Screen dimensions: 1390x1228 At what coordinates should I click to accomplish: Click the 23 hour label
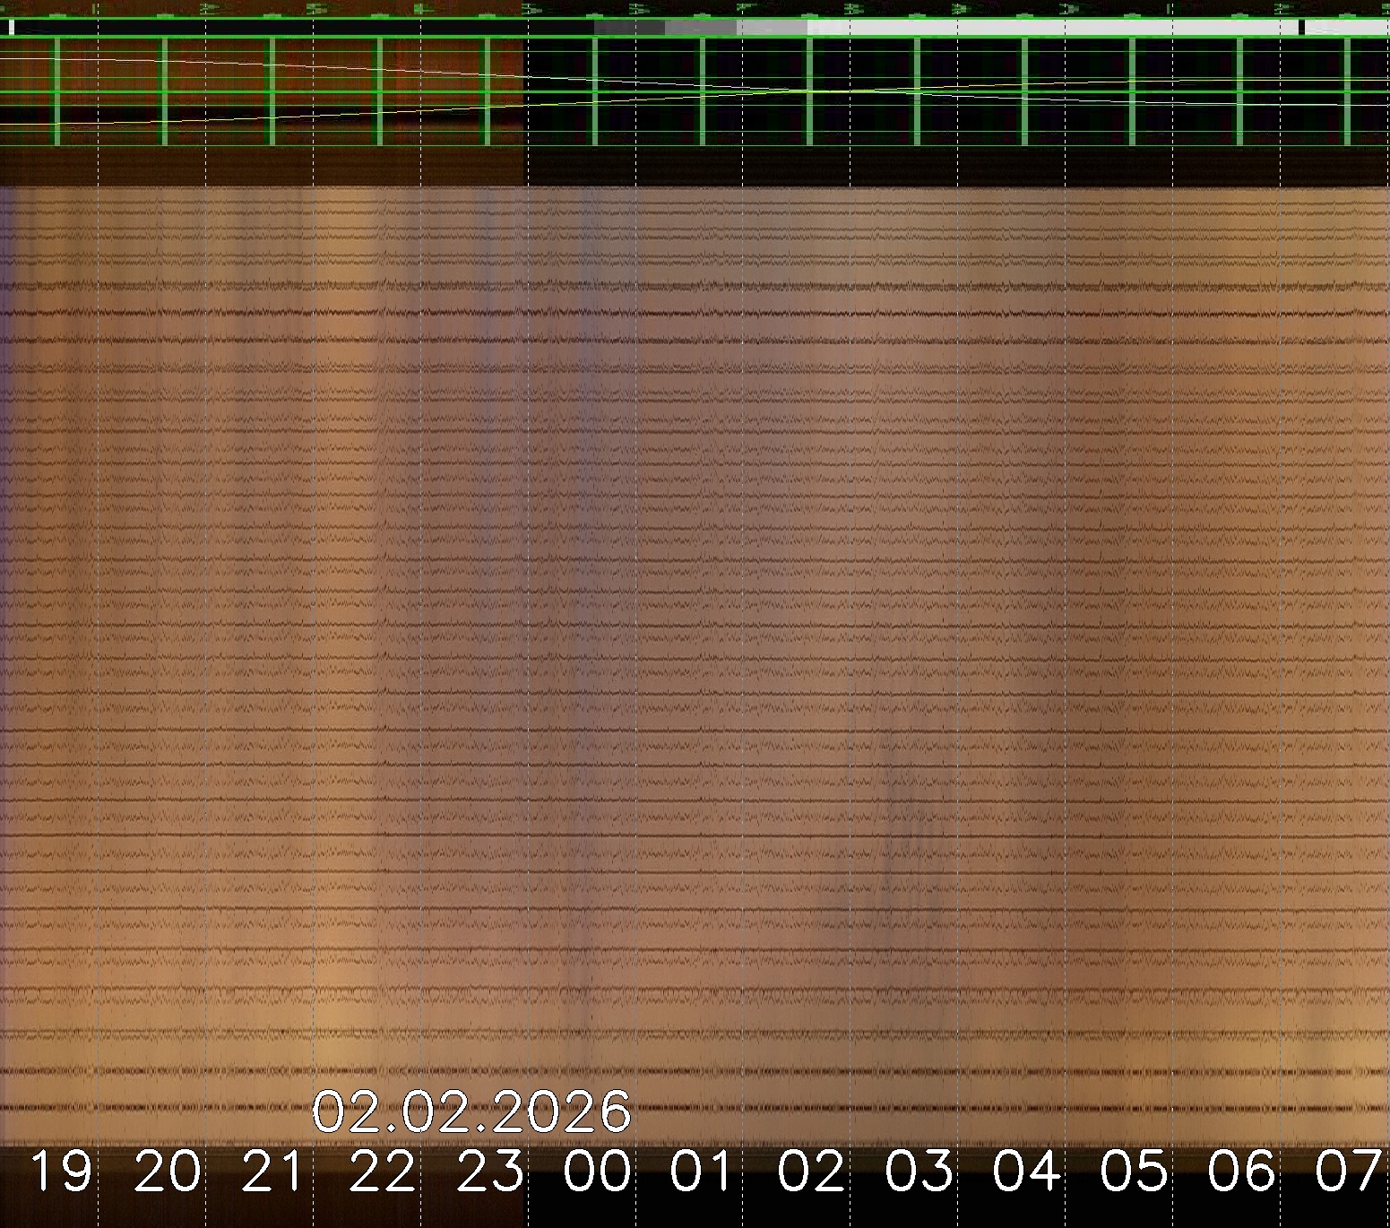tap(489, 1172)
